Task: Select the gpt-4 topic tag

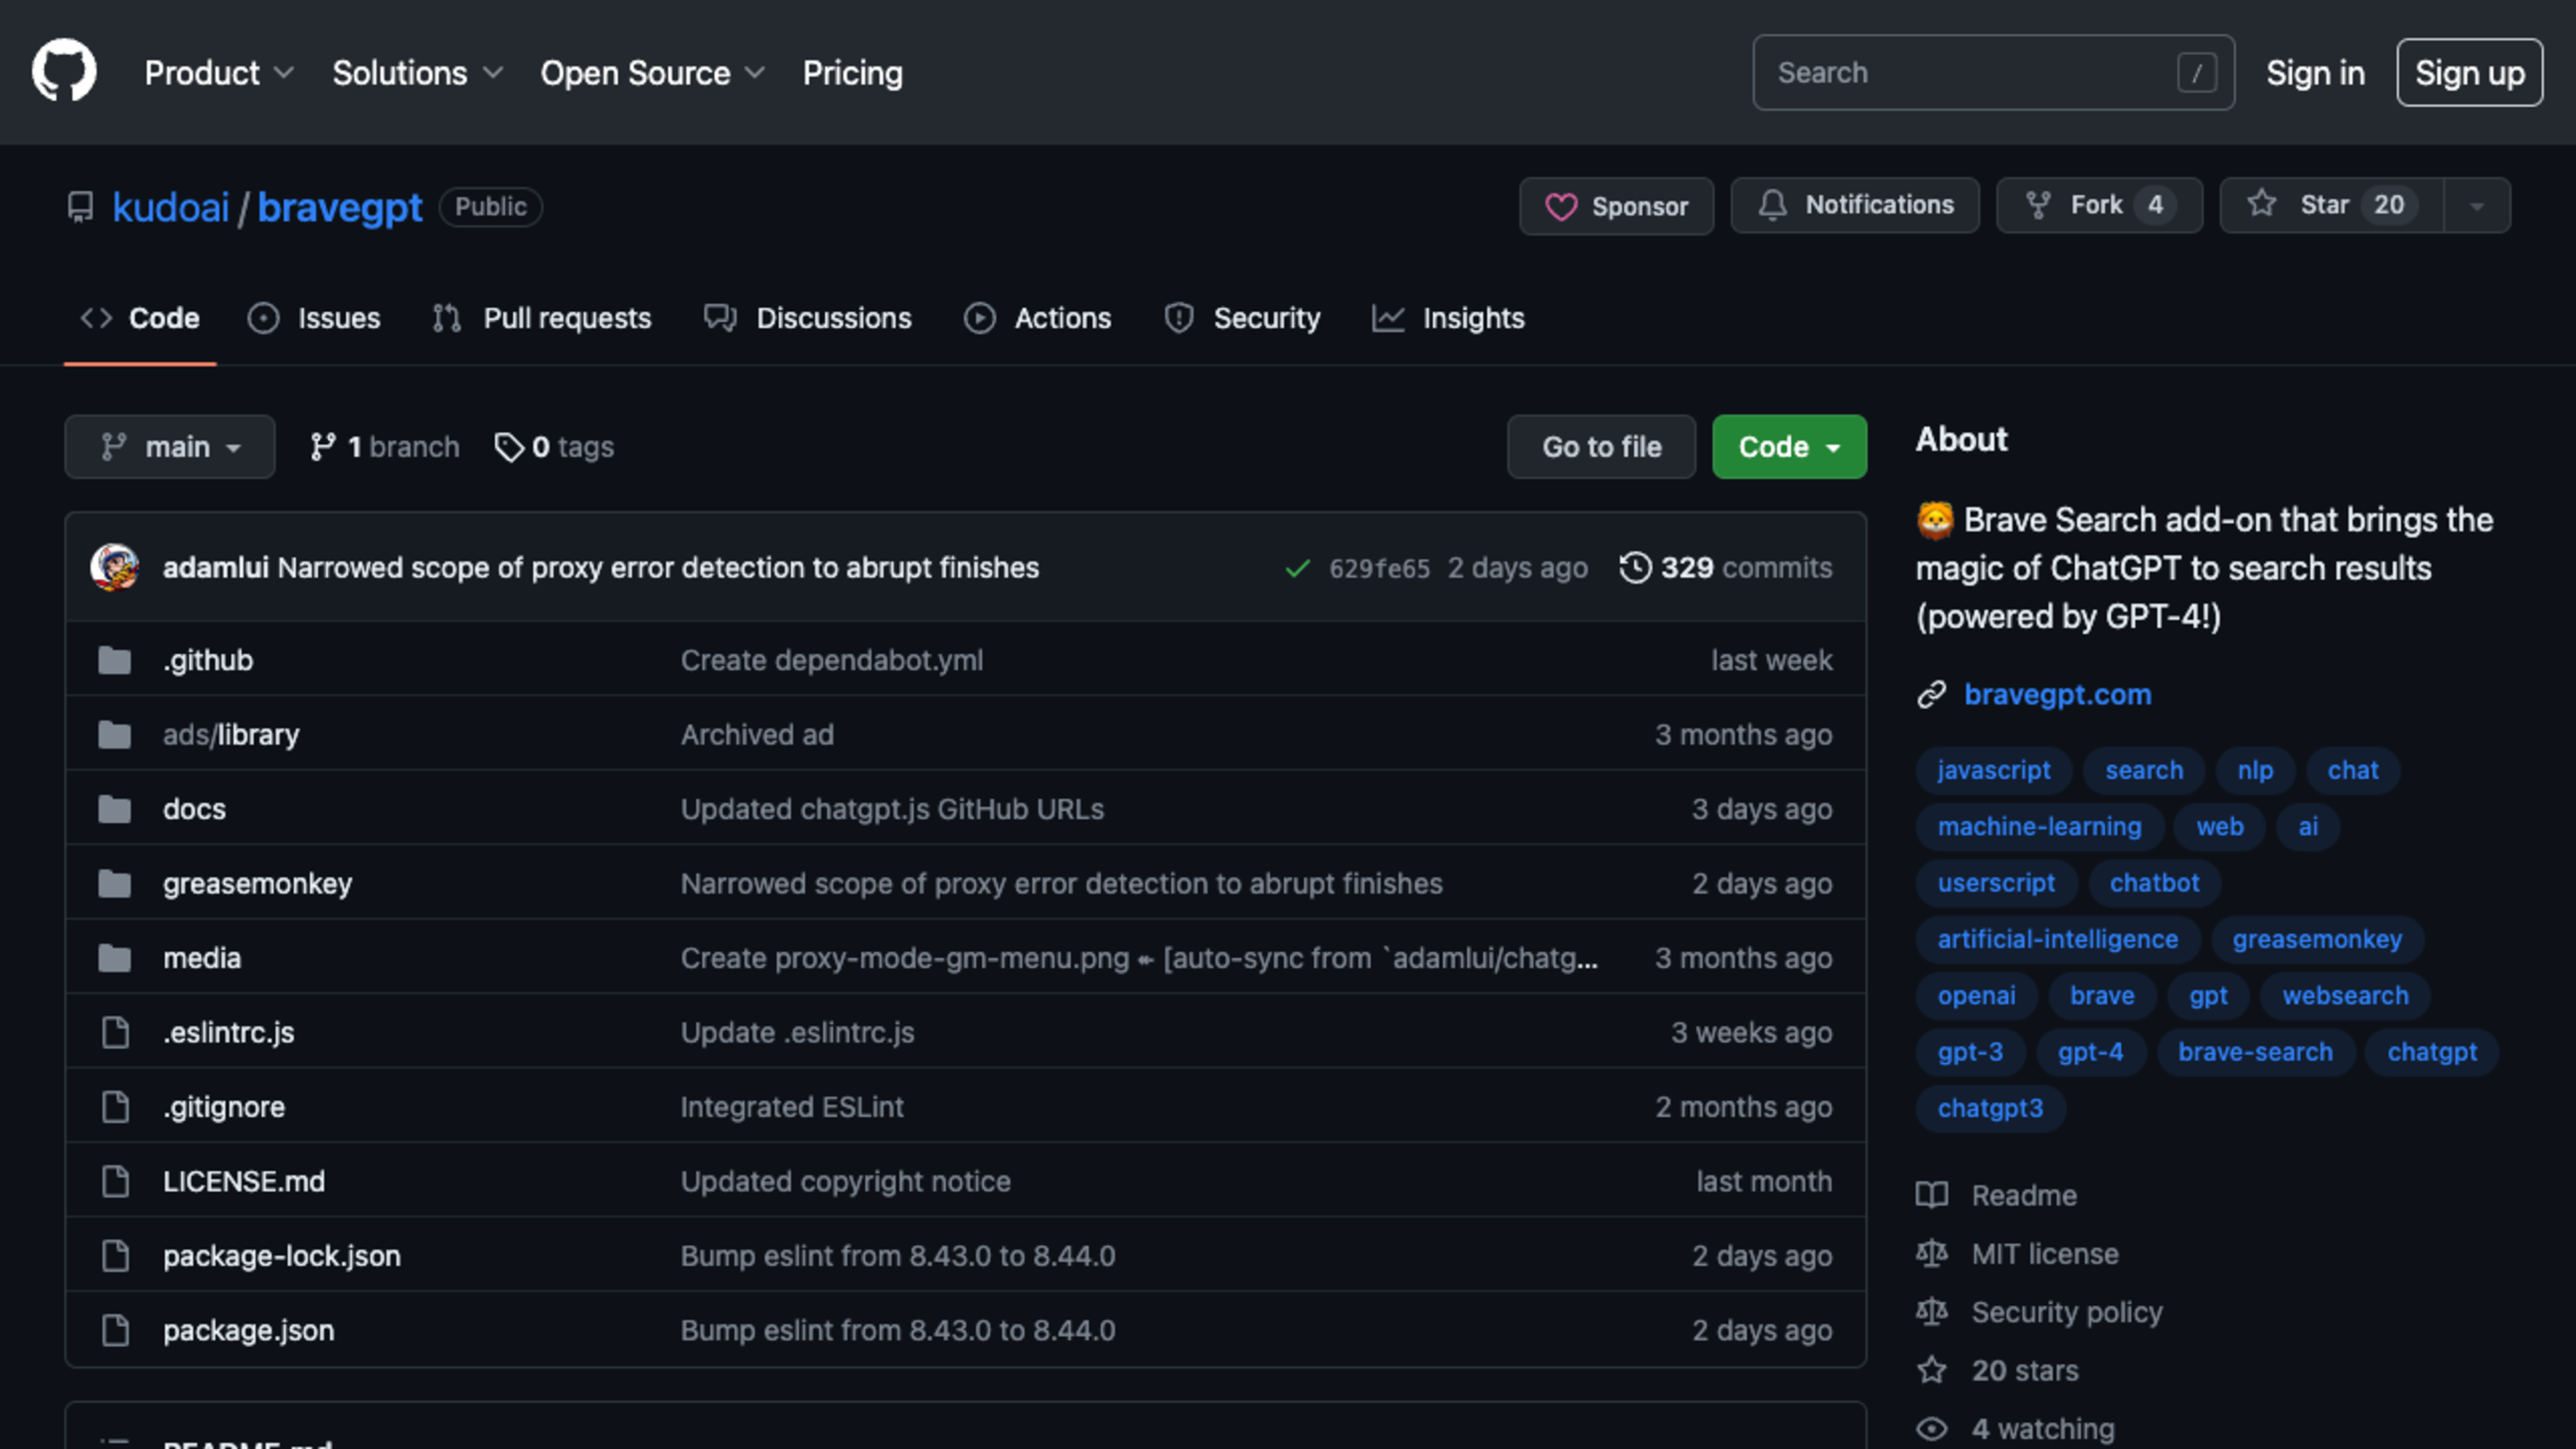Action: [x=2090, y=1052]
